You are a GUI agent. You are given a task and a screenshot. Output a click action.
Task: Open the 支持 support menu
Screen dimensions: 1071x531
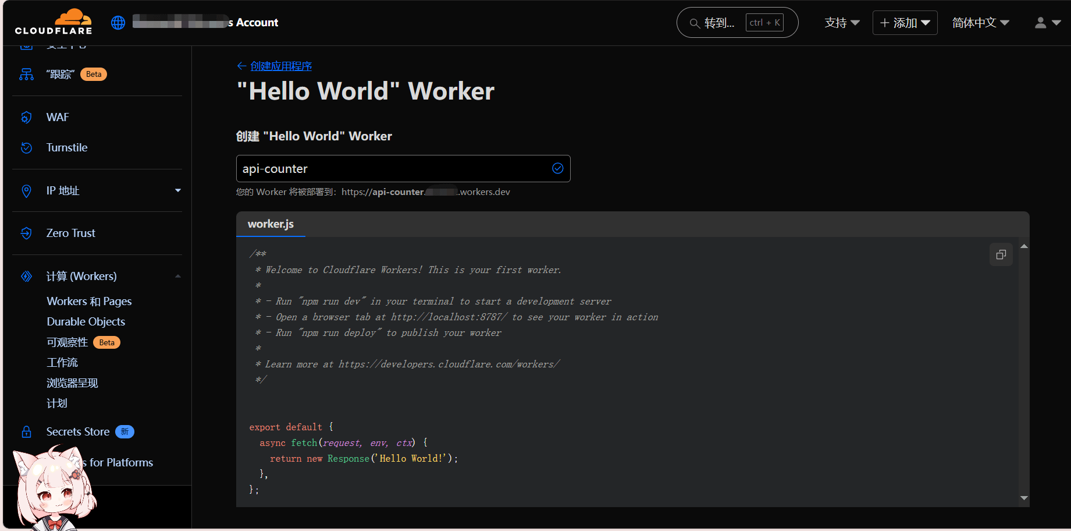[x=842, y=23]
